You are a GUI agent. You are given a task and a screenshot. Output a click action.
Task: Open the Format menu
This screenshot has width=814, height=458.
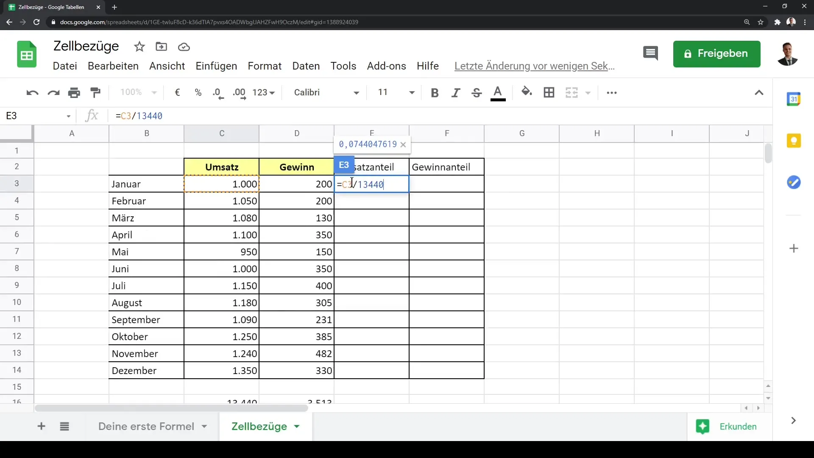pos(265,66)
